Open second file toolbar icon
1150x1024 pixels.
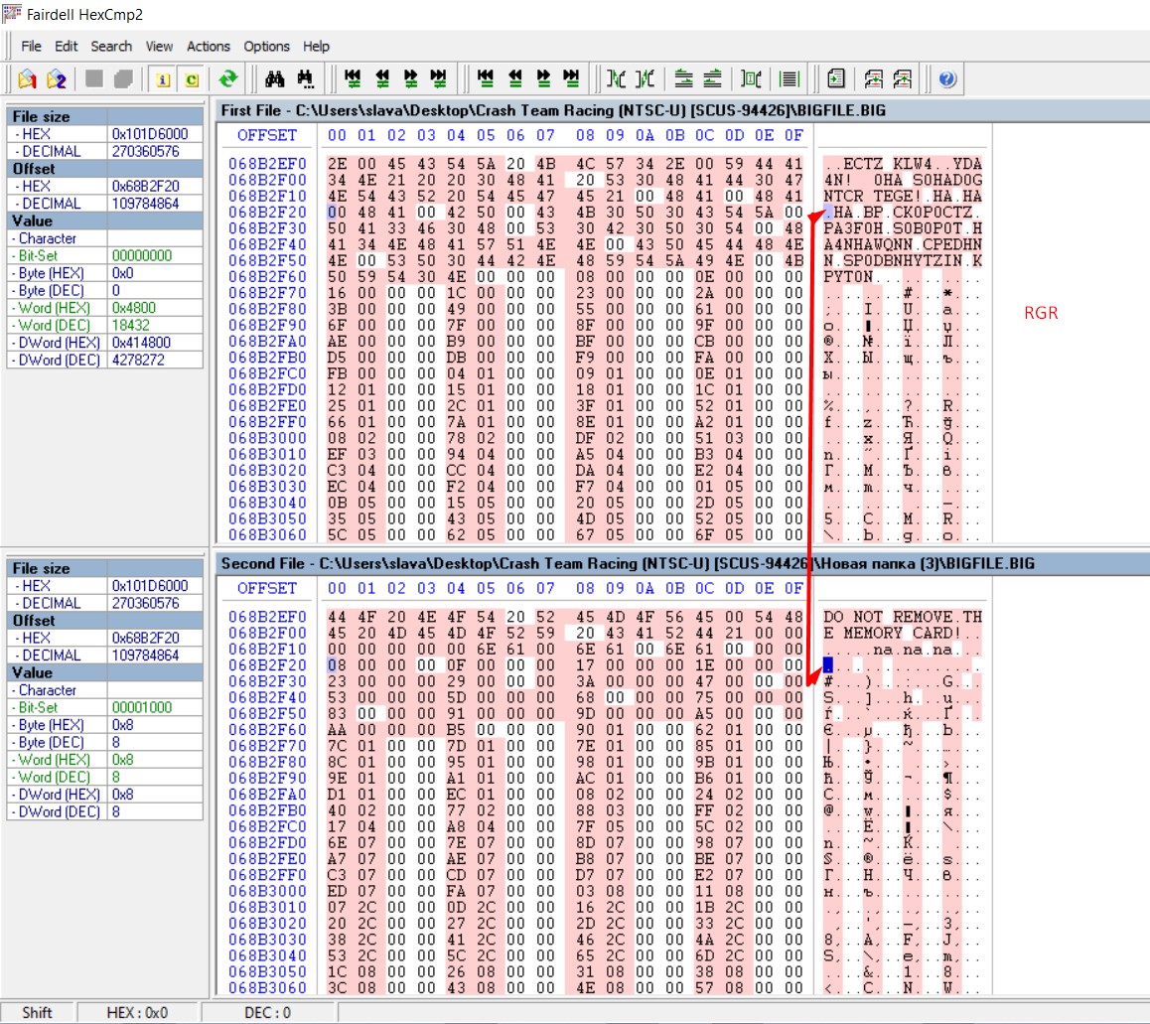coord(57,79)
